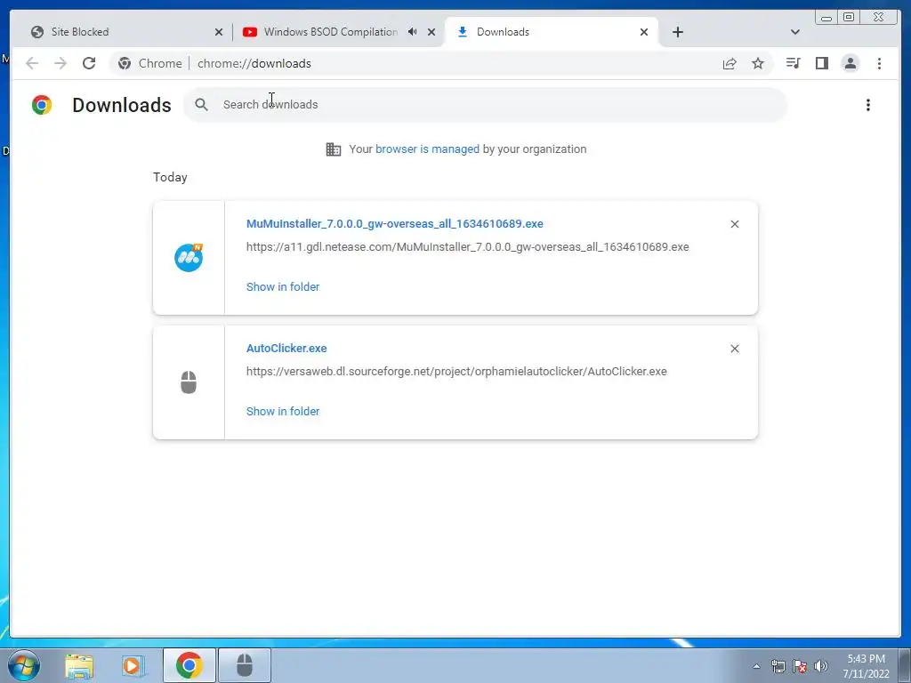Expand the tab search chevron
The height and width of the screenshot is (683, 911).
(x=795, y=32)
